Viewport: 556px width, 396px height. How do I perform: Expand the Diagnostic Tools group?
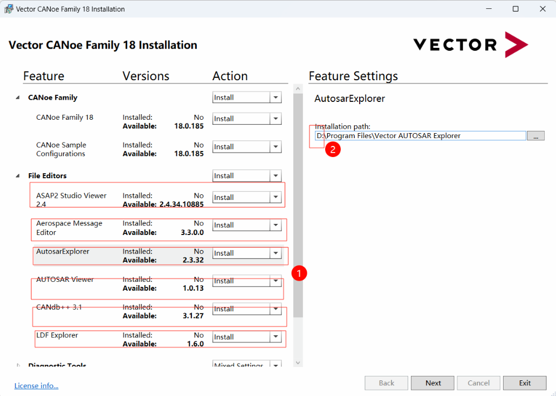point(18,365)
